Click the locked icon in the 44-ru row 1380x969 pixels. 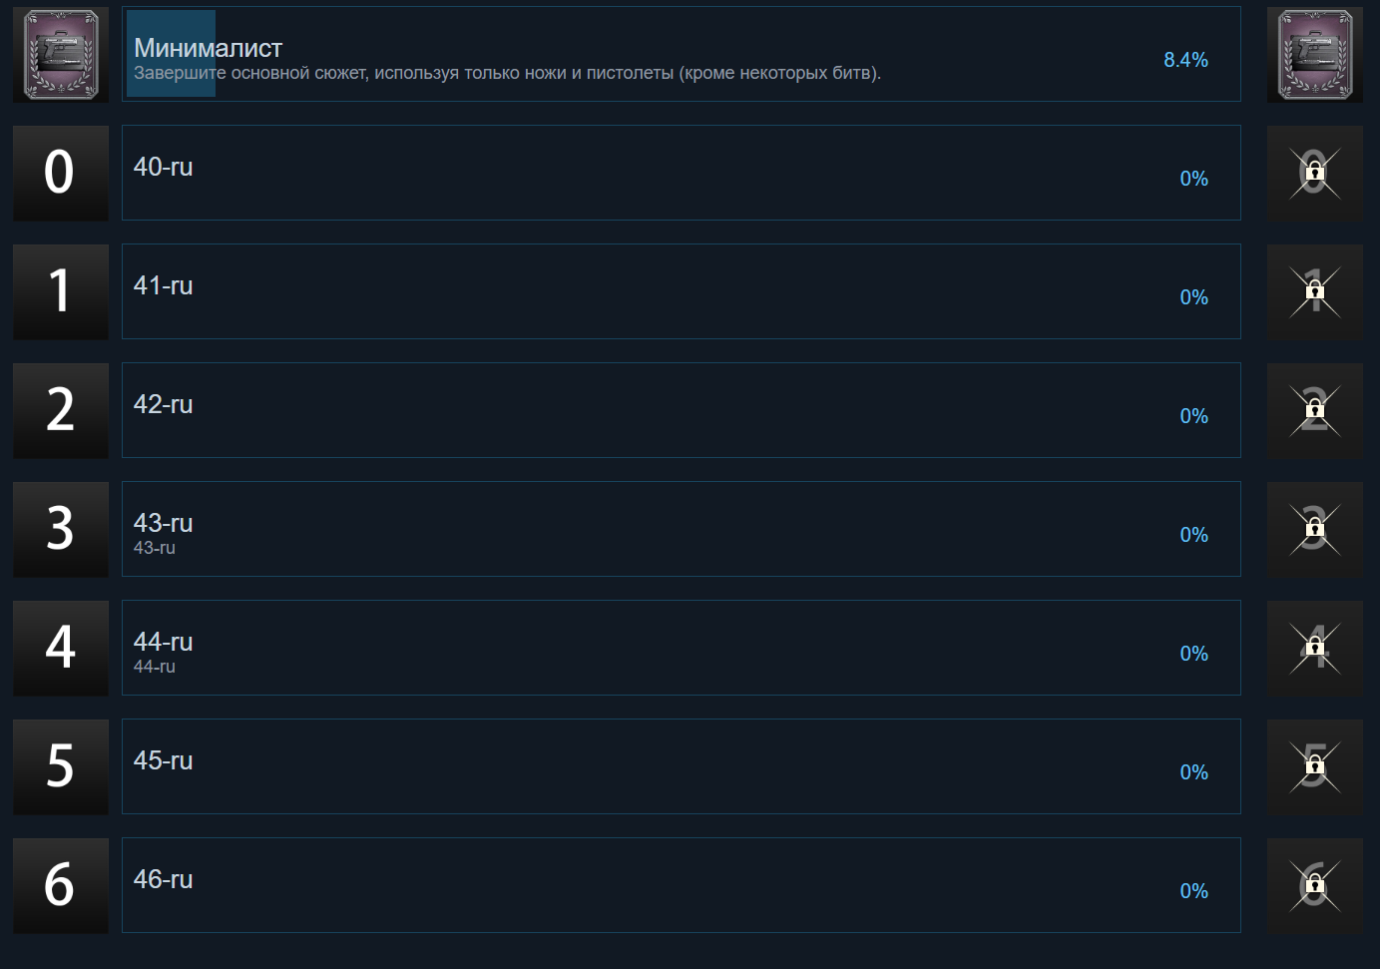point(1315,648)
